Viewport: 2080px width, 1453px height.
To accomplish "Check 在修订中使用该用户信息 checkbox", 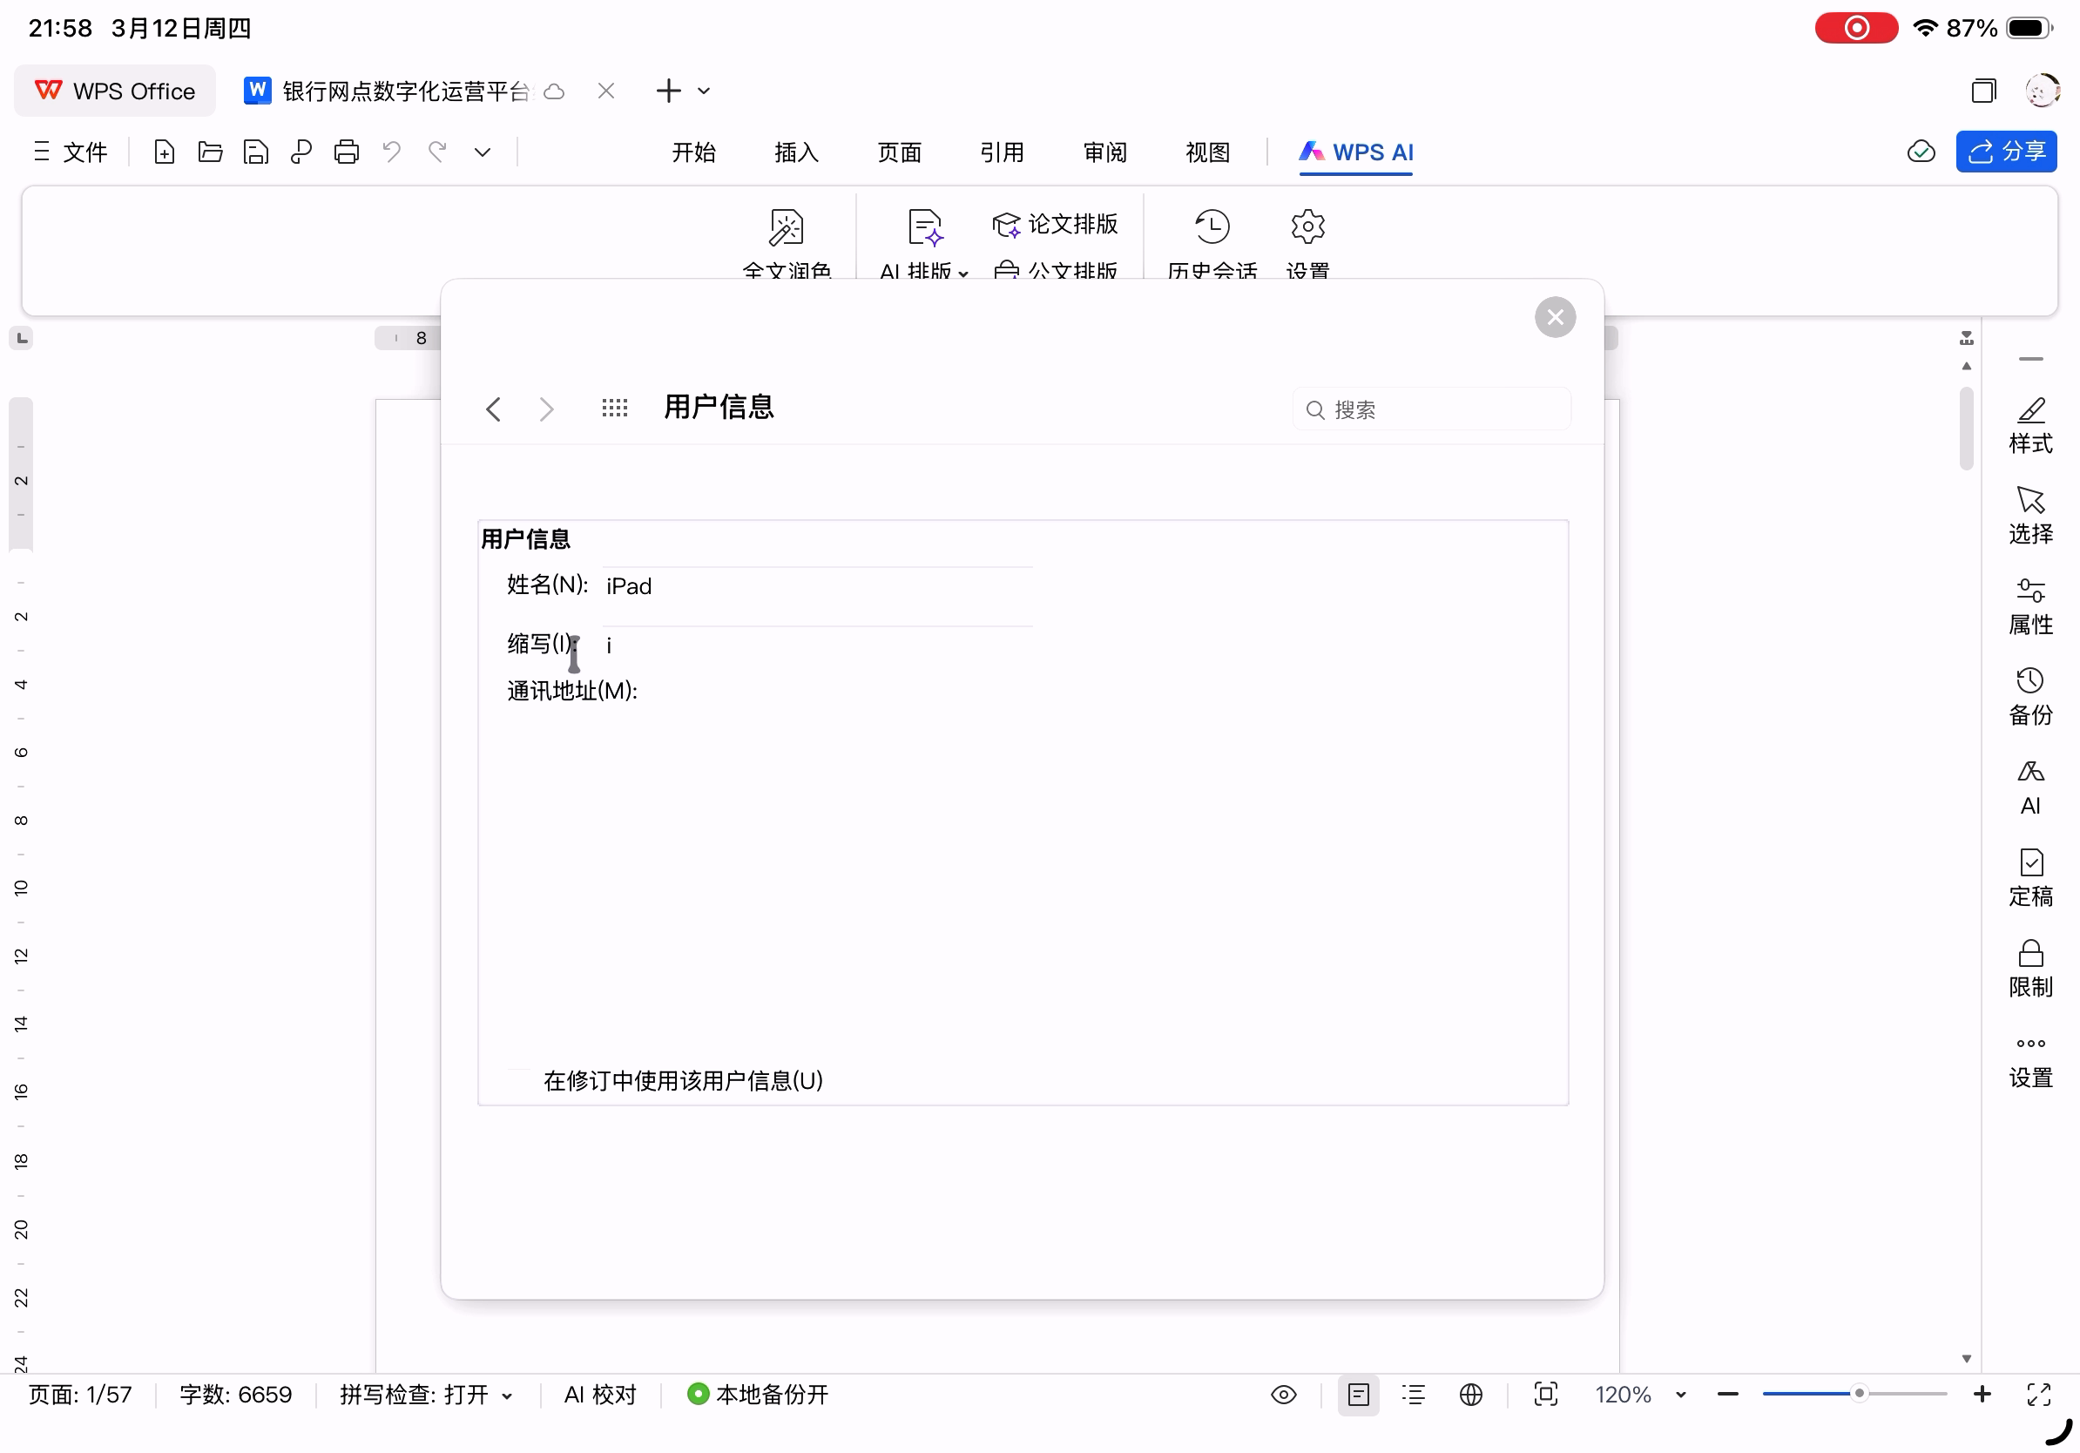I will click(520, 1080).
